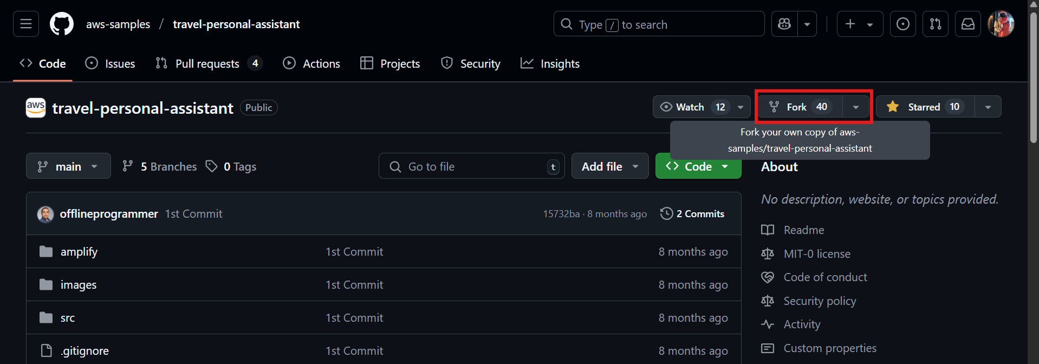Image resolution: width=1039 pixels, height=364 pixels.
Task: Open the Projects tab
Action: pos(390,63)
